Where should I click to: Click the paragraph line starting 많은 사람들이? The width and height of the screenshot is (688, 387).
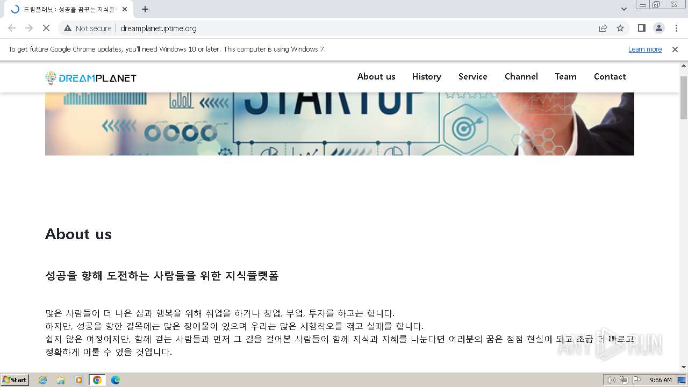pos(220,313)
